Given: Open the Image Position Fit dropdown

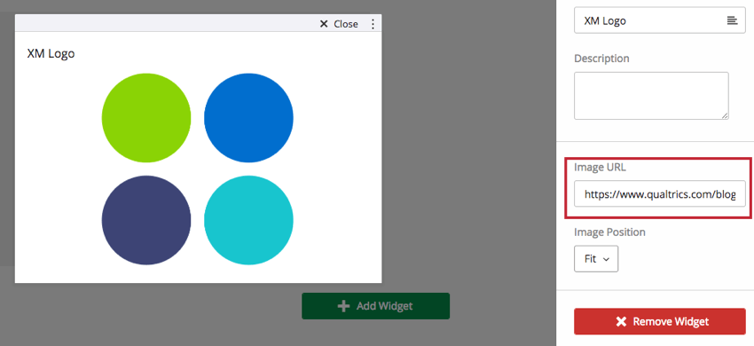Looking at the screenshot, I should (x=596, y=259).
